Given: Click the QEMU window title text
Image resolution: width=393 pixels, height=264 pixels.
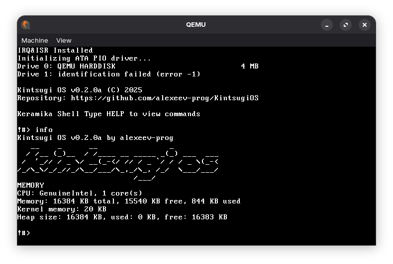Looking at the screenshot, I should [196, 25].
